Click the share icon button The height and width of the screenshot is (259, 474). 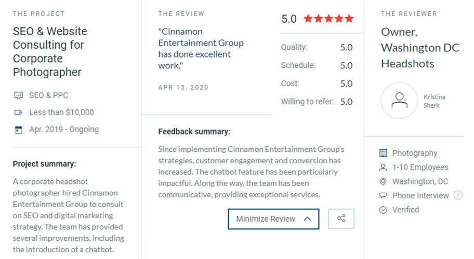(x=341, y=219)
